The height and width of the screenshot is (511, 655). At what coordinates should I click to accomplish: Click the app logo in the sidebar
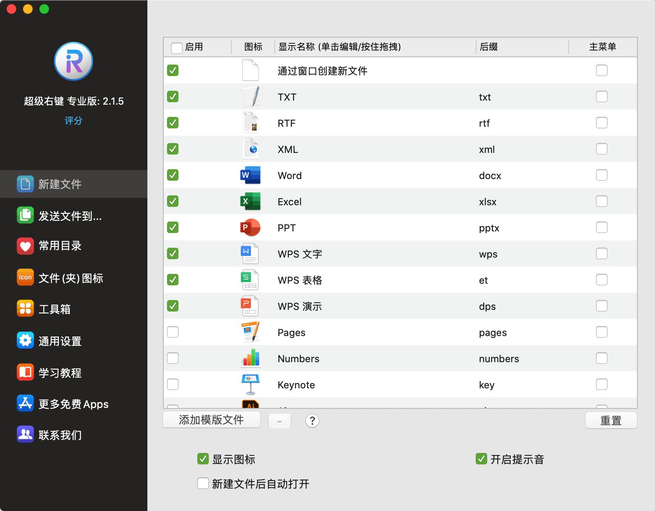(x=74, y=62)
